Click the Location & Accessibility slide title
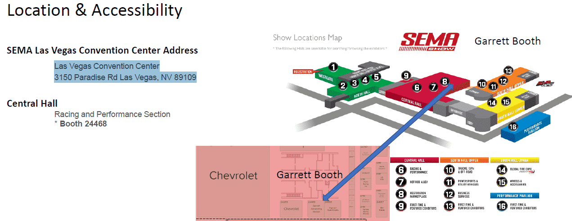This screenshot has width=572, height=221. click(95, 10)
